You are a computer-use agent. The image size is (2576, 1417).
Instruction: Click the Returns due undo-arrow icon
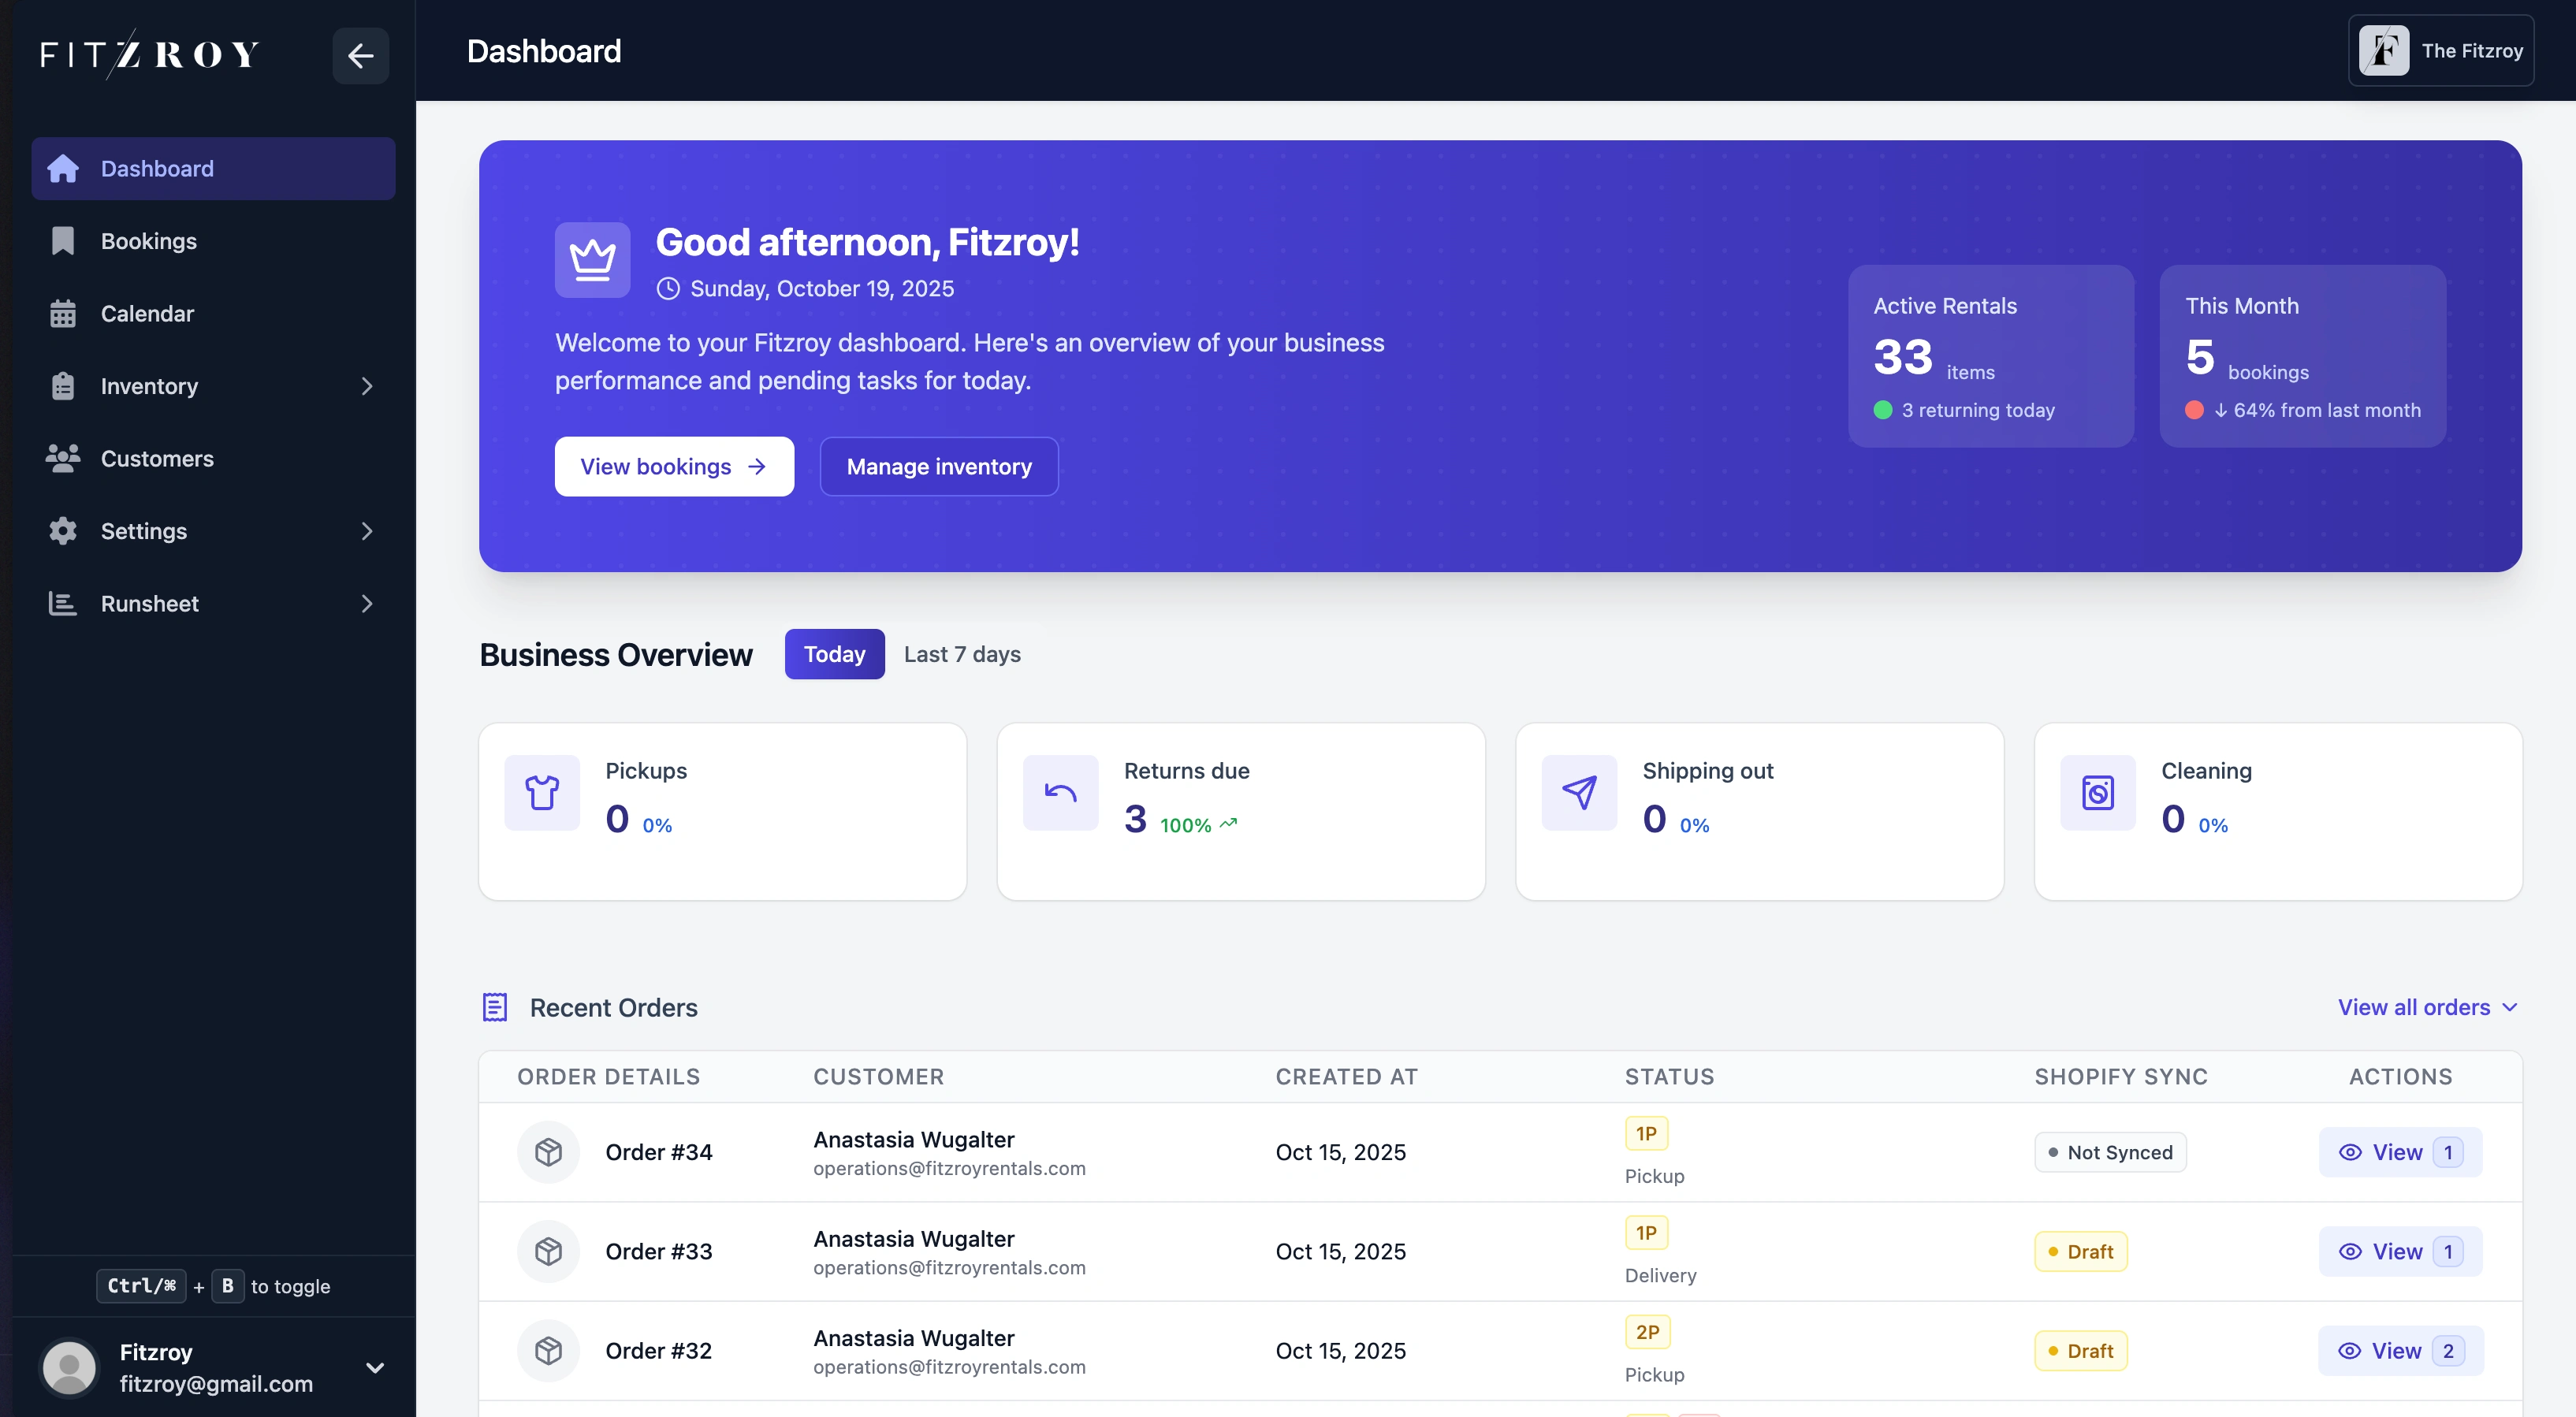coord(1060,793)
